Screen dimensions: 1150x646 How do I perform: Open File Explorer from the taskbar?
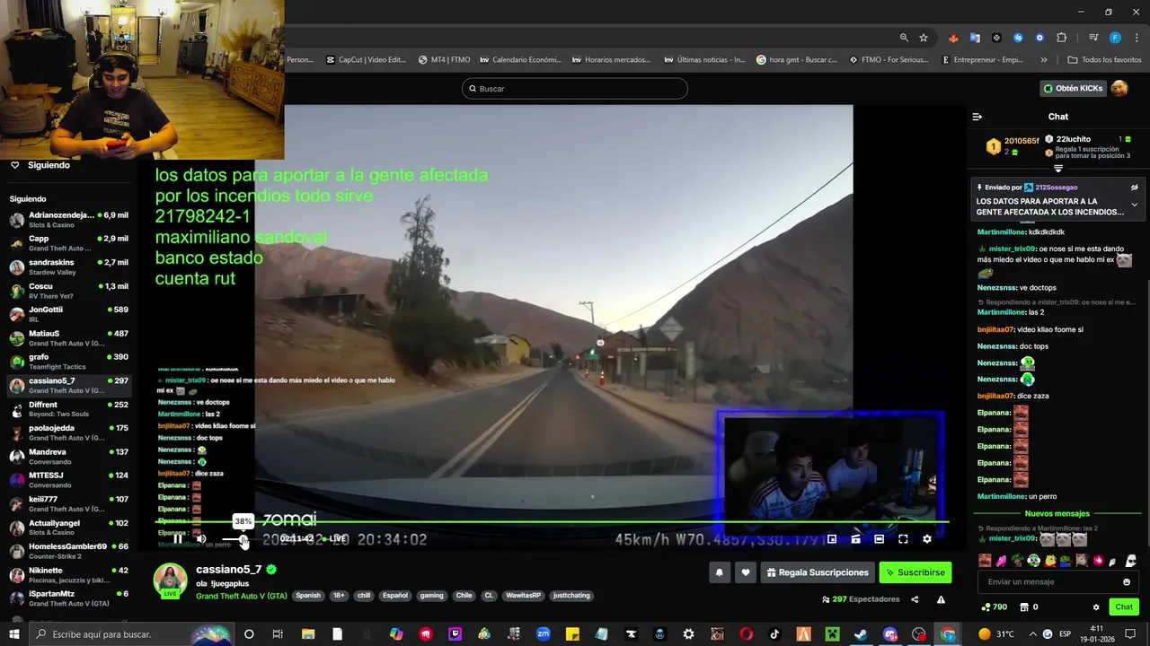(308, 634)
